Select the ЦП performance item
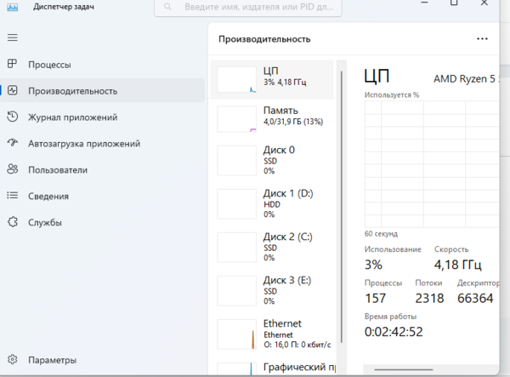The image size is (510, 377). 272,77
